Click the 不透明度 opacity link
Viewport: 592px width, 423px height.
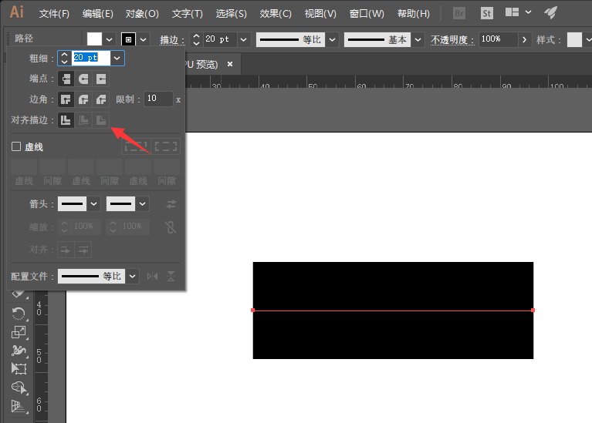pyautogui.click(x=452, y=39)
